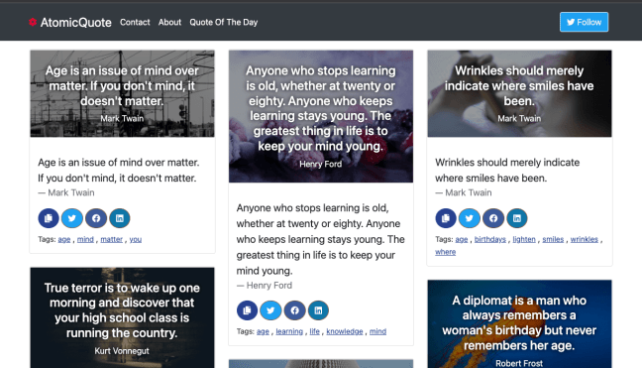The height and width of the screenshot is (368, 642).
Task: Open the Robert Frost diplomat quote image
Action: 519,324
